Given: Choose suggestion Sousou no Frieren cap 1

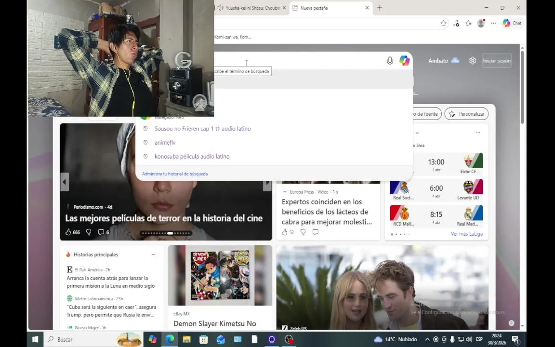Looking at the screenshot, I should pos(202,129).
